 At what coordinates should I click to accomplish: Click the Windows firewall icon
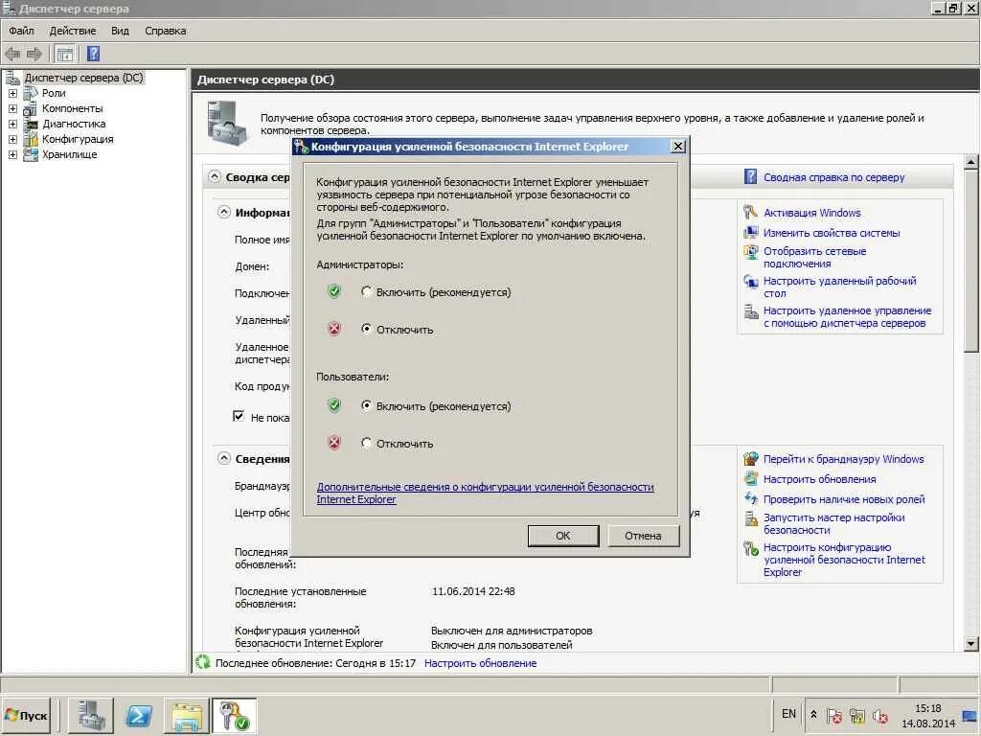tap(750, 459)
